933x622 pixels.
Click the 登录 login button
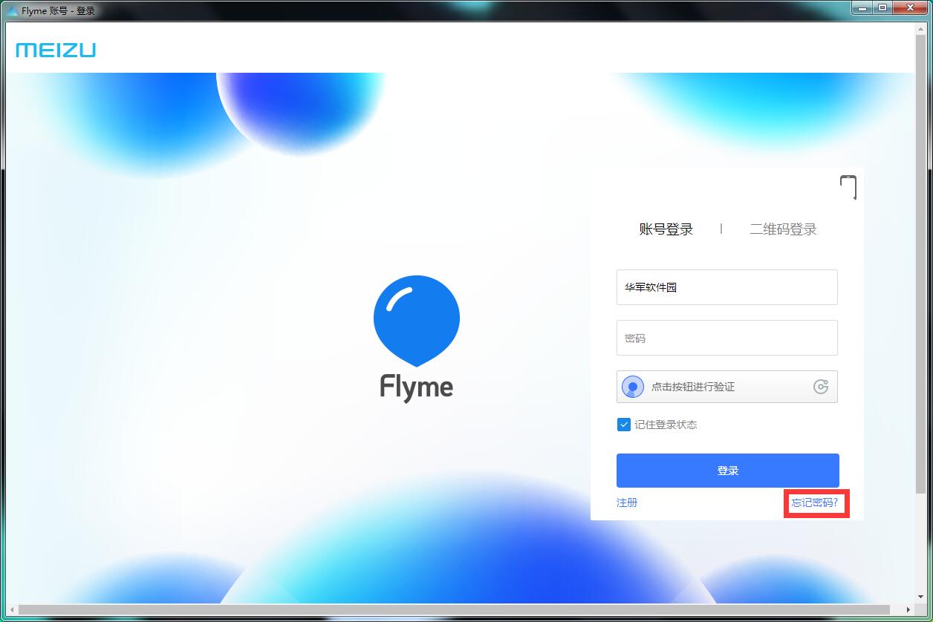(x=726, y=470)
